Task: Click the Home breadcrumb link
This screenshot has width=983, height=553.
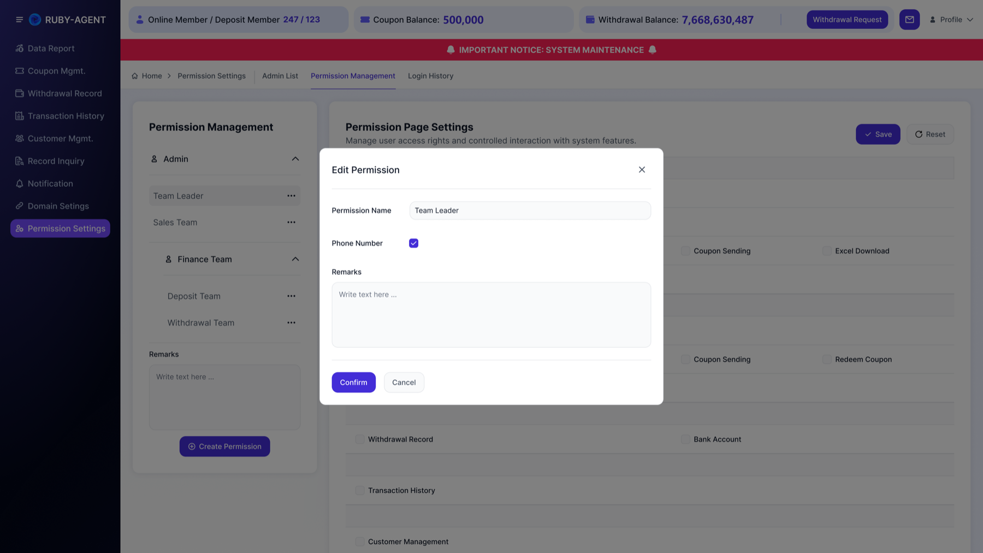Action: point(152,76)
